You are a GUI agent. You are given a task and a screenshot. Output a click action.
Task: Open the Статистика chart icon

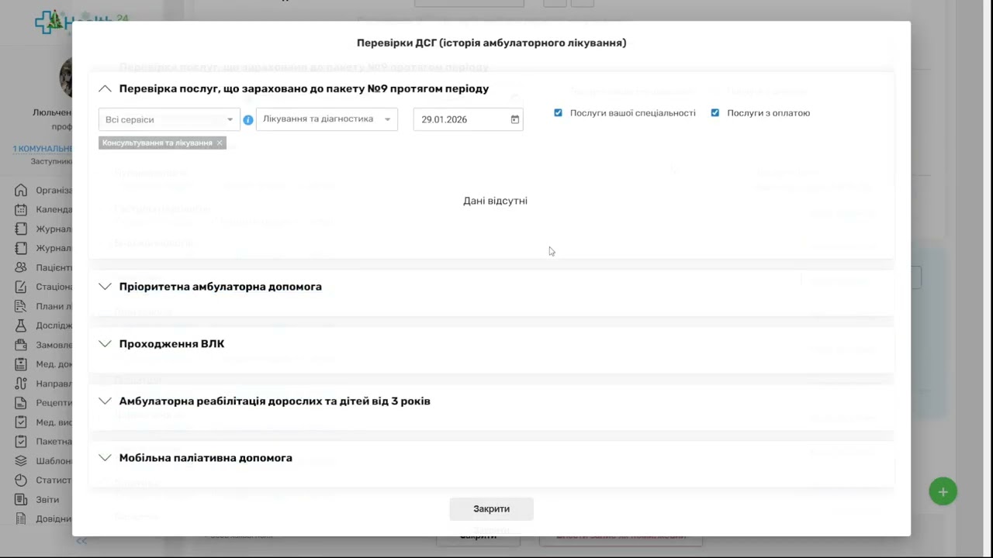coord(21,480)
